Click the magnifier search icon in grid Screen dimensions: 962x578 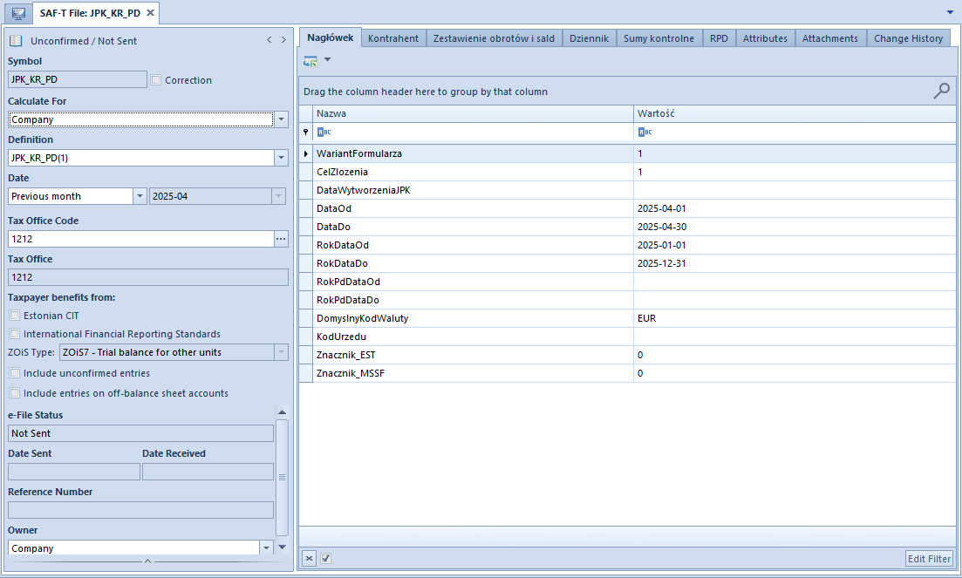click(x=941, y=92)
